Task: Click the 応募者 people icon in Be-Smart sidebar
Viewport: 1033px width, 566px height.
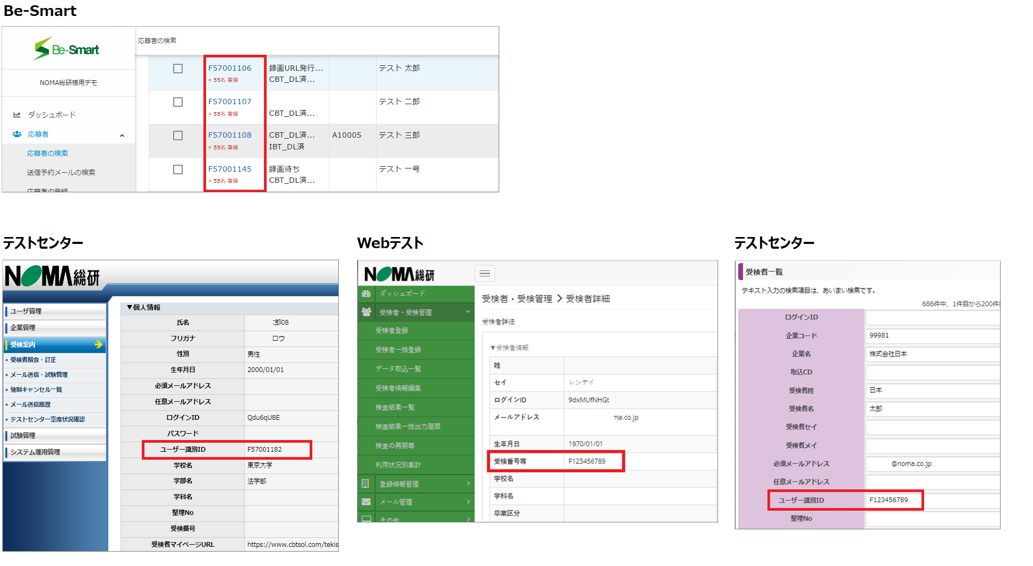Action: [x=17, y=134]
